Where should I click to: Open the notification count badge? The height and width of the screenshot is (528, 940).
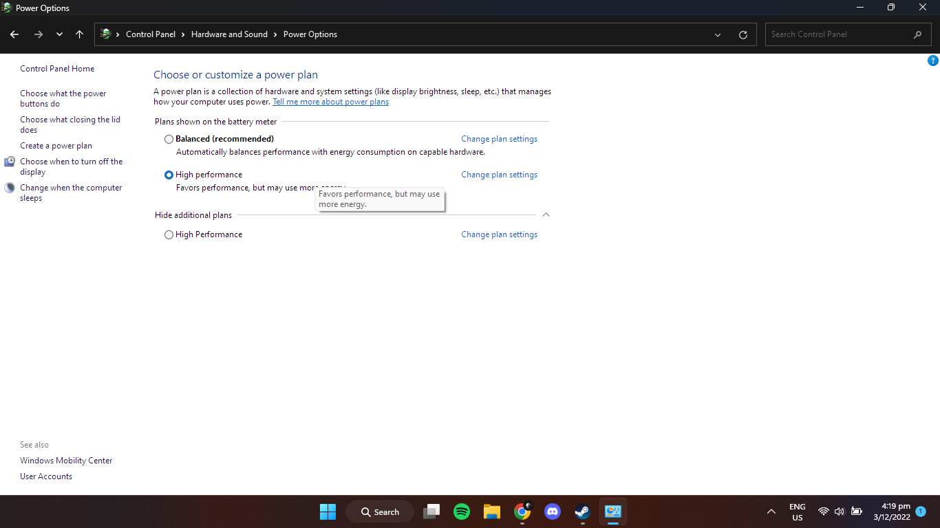921,511
